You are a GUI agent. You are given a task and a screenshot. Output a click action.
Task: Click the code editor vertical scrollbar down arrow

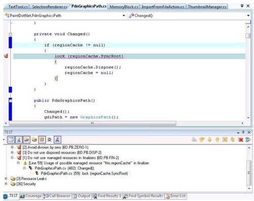click(x=248, y=118)
